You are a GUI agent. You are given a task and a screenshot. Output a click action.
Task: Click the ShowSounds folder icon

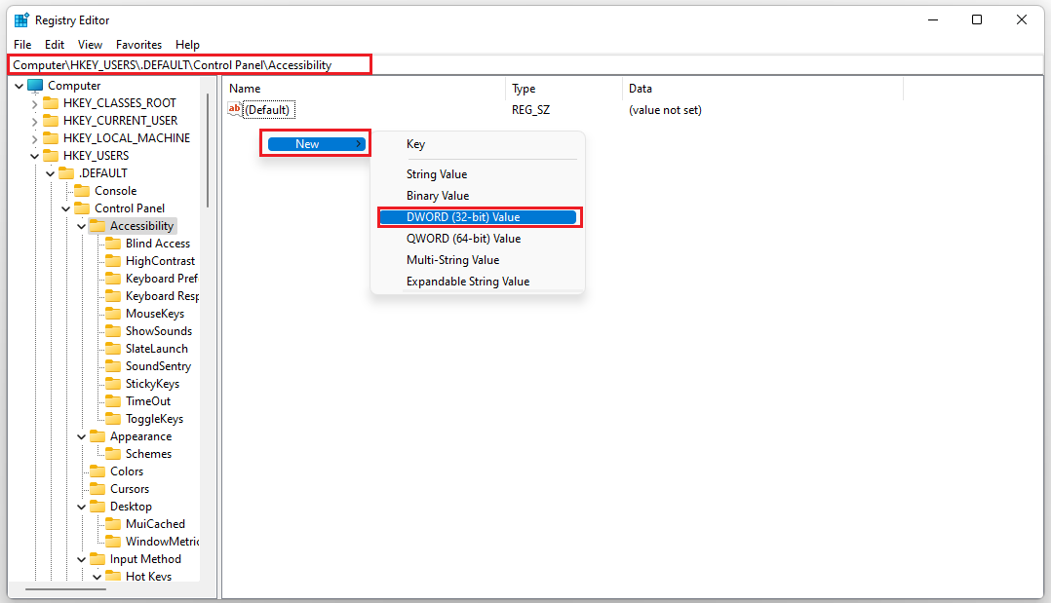pos(113,331)
